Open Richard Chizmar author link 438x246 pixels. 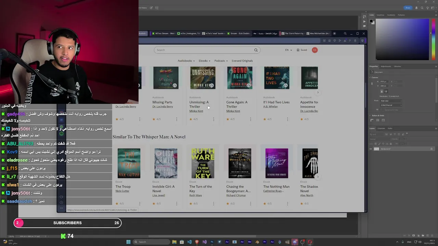pos(236,195)
